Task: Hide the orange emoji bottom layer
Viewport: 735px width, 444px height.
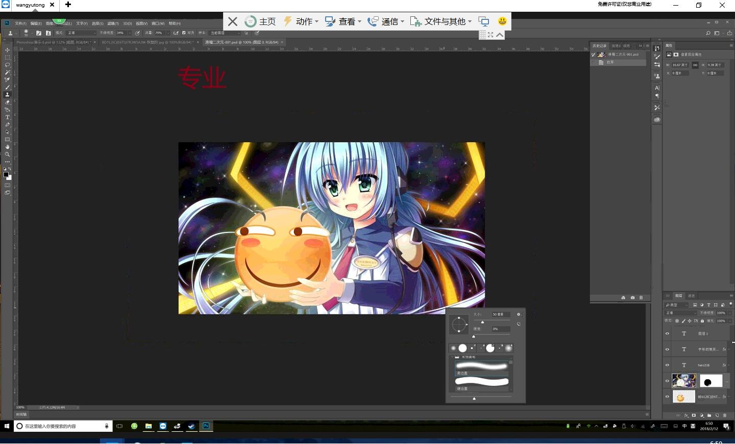Action: 667,397
